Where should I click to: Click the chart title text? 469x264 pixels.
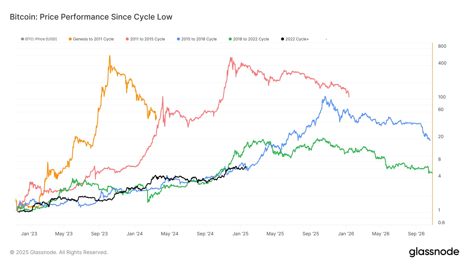[x=91, y=17]
